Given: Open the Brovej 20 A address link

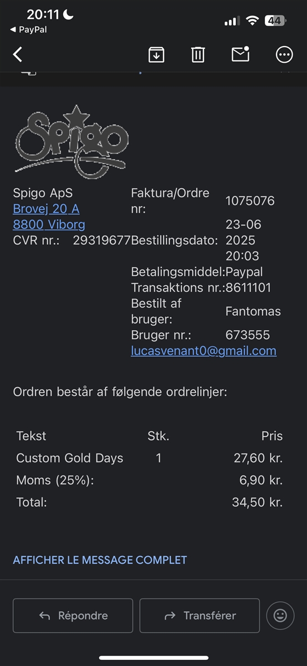Looking at the screenshot, I should 47,209.
